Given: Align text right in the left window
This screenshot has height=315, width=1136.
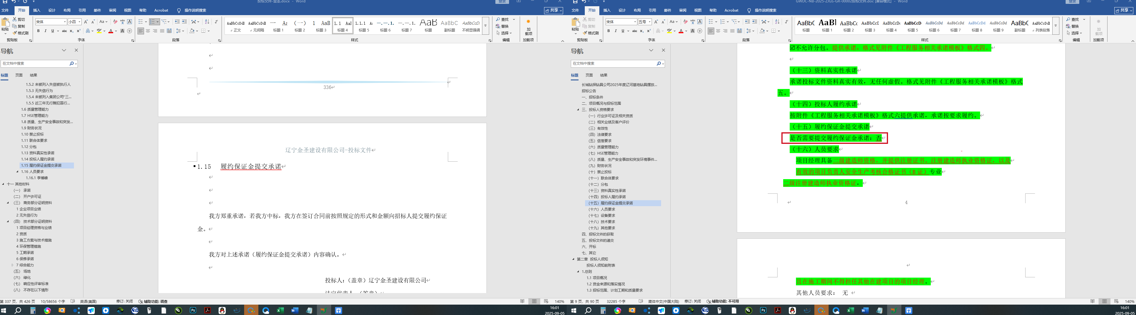Looking at the screenshot, I should coord(155,31).
